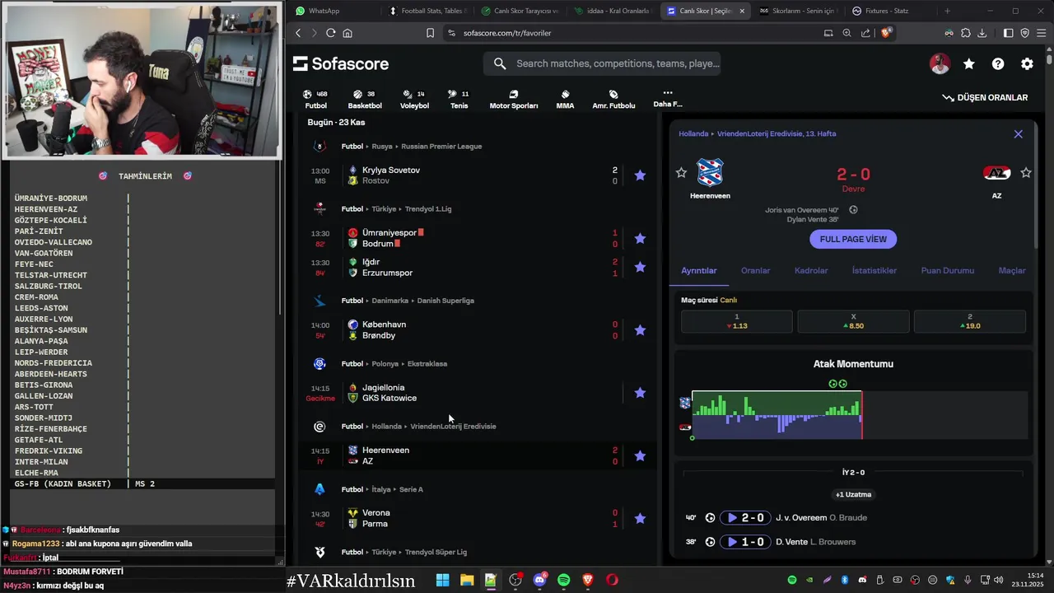Unfavorite the Krylya Sovetov vs Rostov match

tap(640, 175)
